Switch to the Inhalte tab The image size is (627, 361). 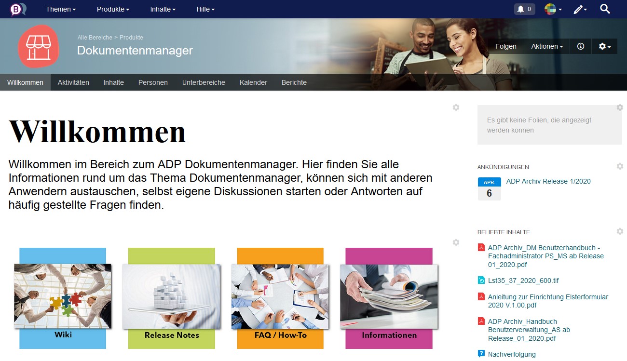click(x=114, y=82)
